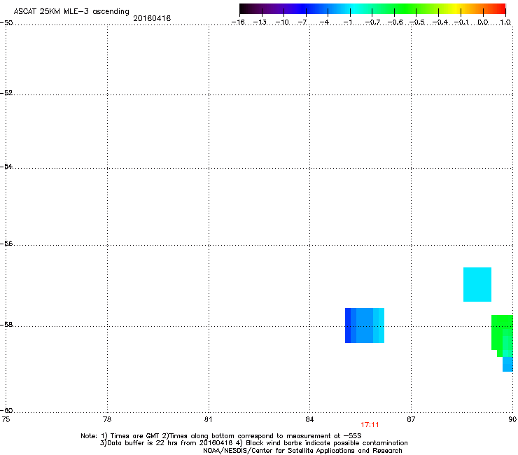Click the note line about Times are GMT
Image resolution: width=518 pixels, height=455 pixels.
pyautogui.click(x=221, y=436)
